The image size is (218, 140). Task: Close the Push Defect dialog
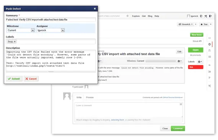pyautogui.click(x=95, y=9)
